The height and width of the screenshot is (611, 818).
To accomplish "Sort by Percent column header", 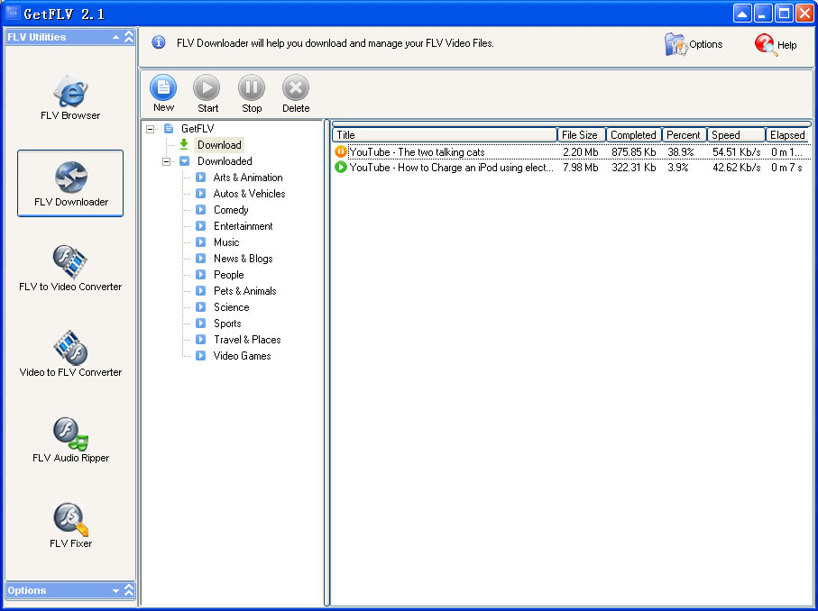I will 685,135.
